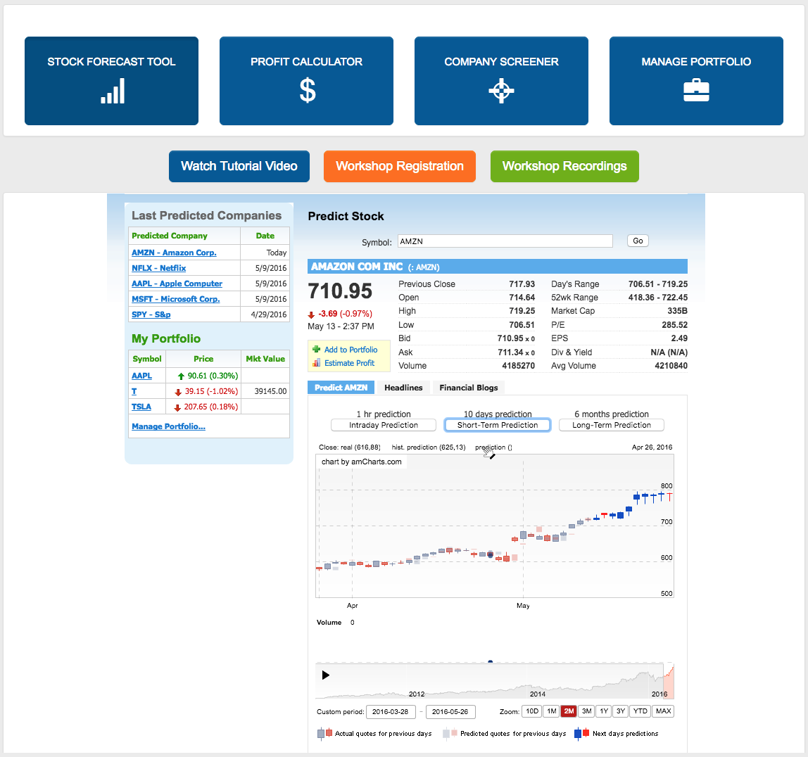Click the play arrow on the chart scrollbar

pos(326,675)
